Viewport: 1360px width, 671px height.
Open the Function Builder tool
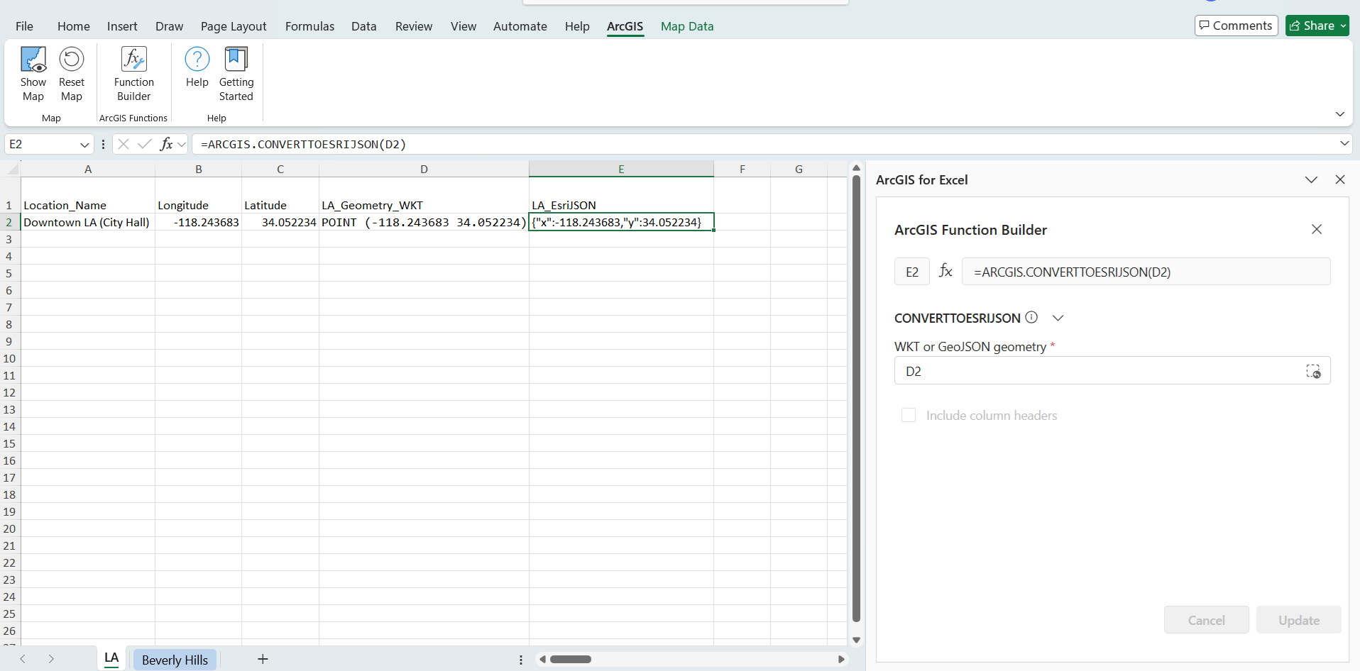(134, 74)
